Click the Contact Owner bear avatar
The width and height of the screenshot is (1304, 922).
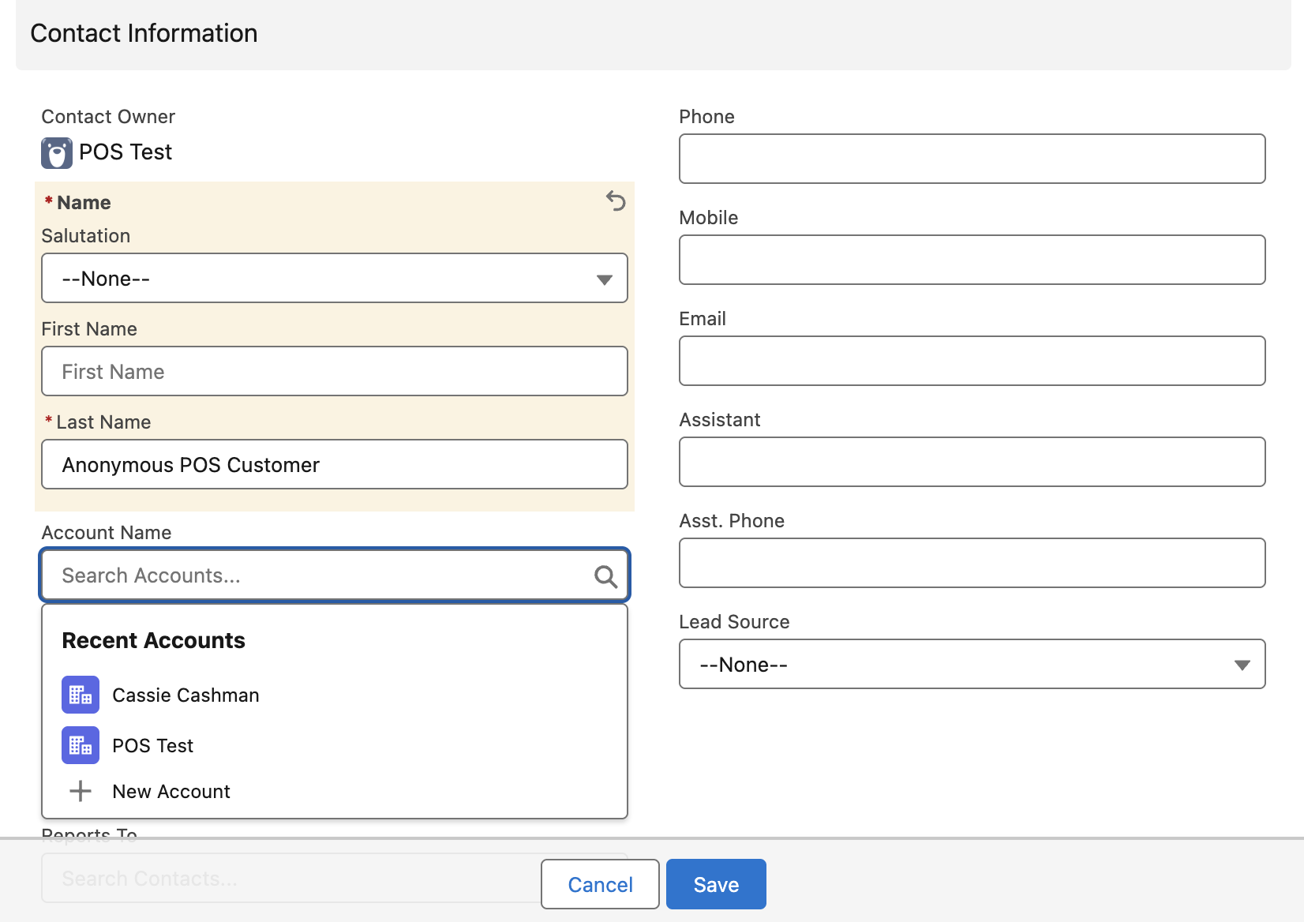click(x=57, y=152)
